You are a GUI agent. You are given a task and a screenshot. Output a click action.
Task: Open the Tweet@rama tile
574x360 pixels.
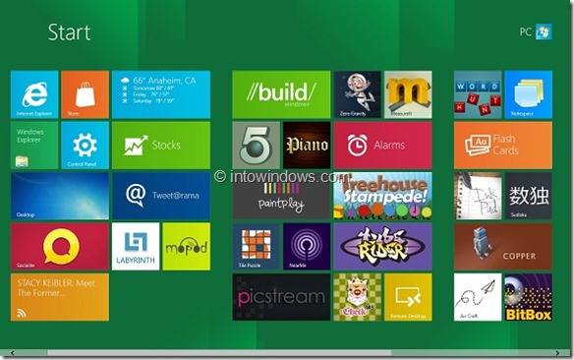[161, 196]
